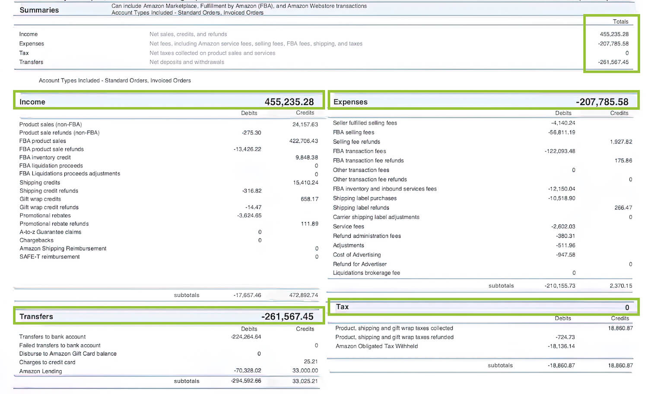Click the Shipping credits value 15,410.24

click(306, 183)
